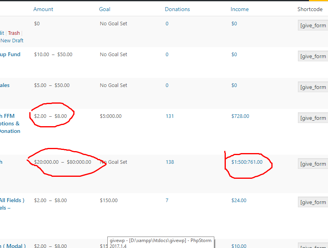Open donations count 0 in the first row
The image size is (328, 248).
pyautogui.click(x=167, y=24)
